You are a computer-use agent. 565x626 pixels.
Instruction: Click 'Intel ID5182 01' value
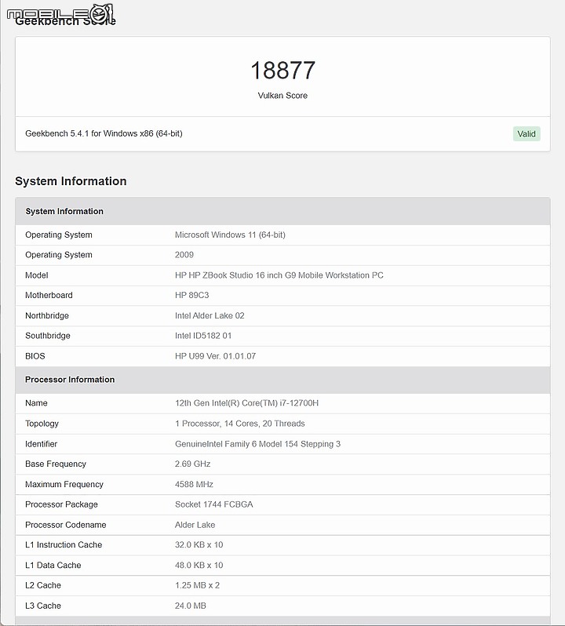203,336
